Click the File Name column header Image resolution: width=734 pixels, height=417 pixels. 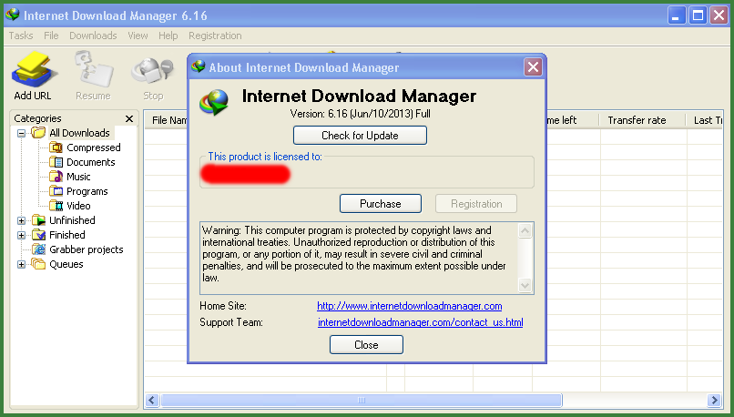[166, 120]
